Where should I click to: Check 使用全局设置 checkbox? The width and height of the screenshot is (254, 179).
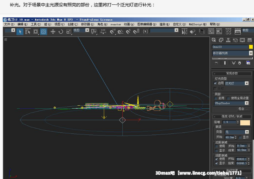[228, 98]
